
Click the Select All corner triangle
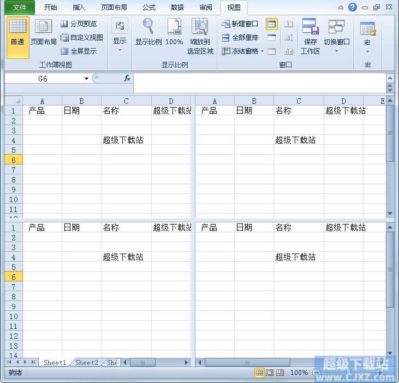(x=14, y=101)
